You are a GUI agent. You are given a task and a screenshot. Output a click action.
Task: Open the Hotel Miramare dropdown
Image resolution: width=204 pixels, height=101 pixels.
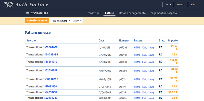tap(60, 21)
